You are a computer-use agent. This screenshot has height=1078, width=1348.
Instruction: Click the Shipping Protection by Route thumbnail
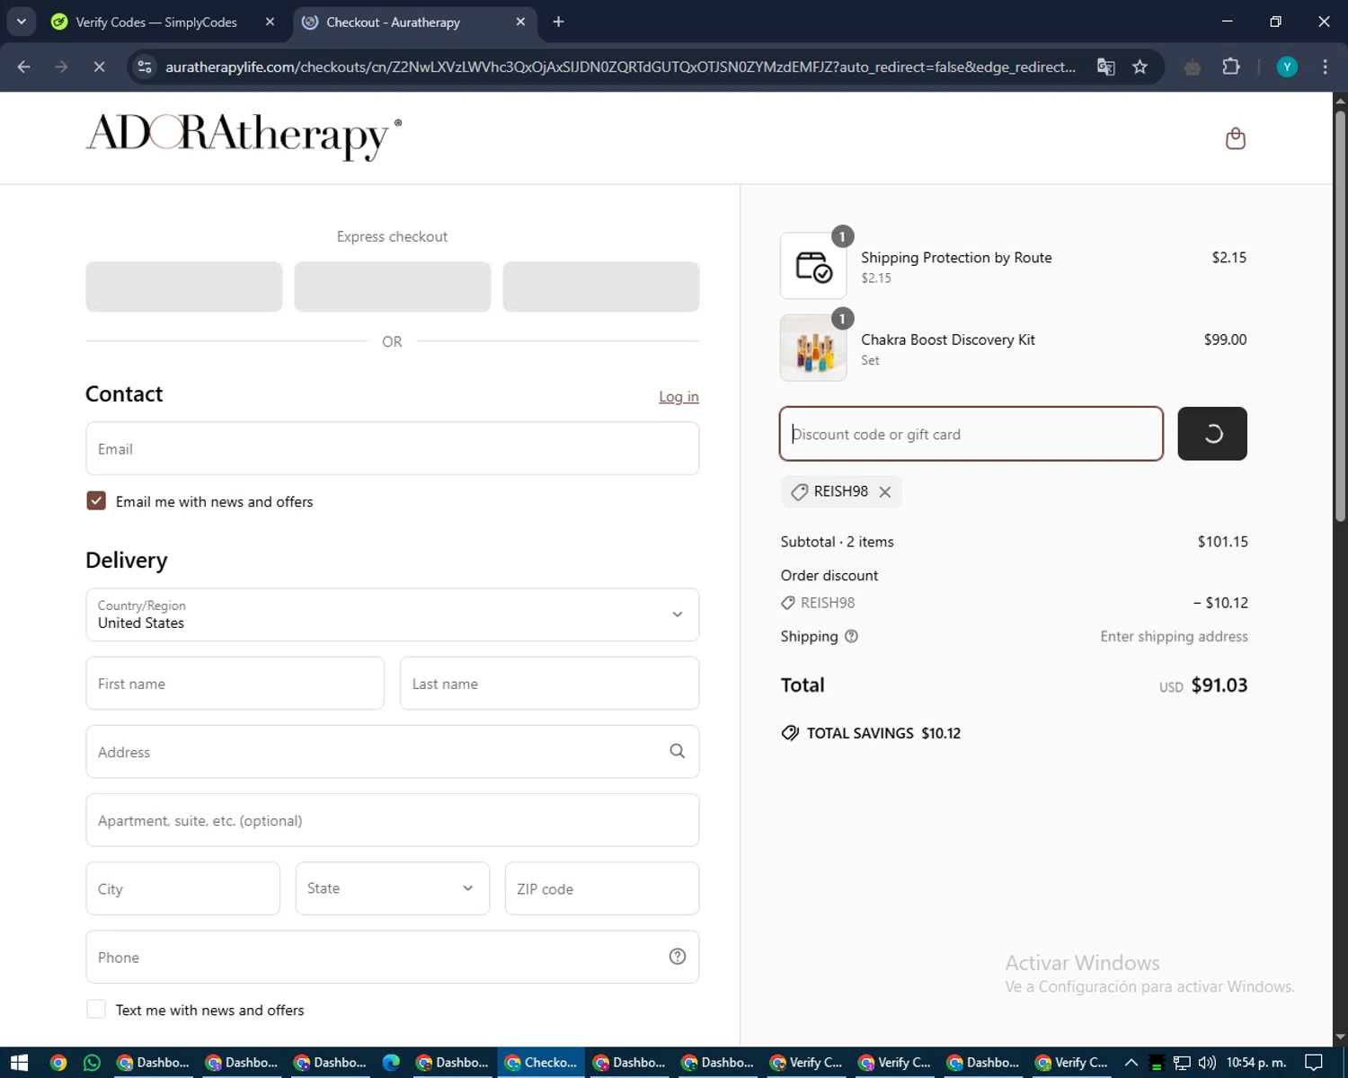(x=813, y=266)
